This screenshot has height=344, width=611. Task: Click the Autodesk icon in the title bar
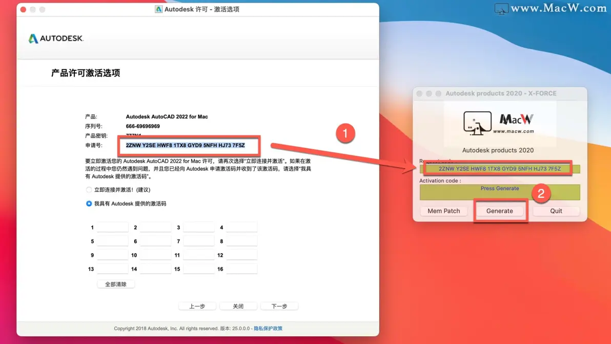click(158, 9)
